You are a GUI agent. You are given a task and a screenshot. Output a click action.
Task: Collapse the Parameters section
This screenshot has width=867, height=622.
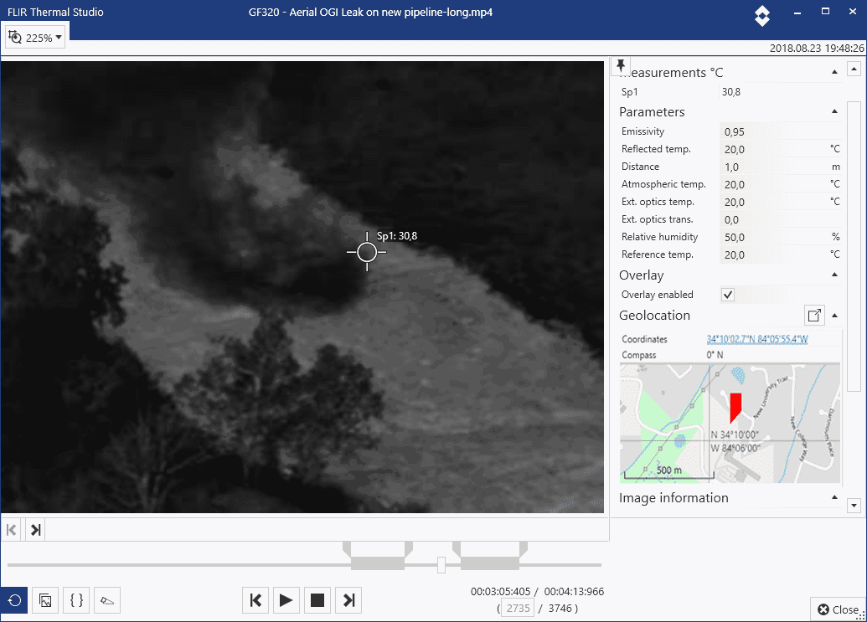coord(834,112)
